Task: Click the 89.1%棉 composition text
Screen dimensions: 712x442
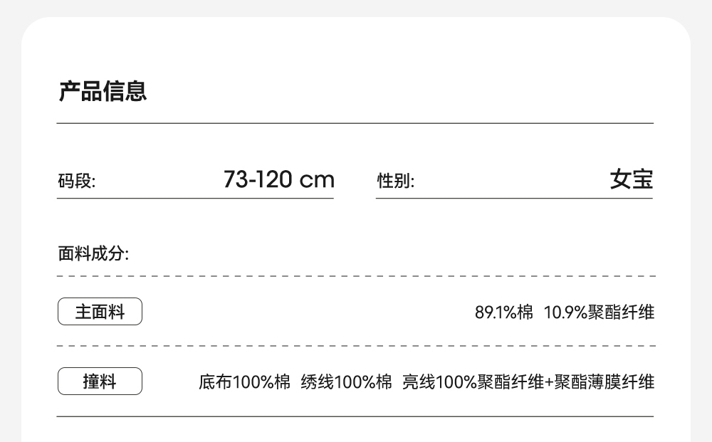Action: 503,312
